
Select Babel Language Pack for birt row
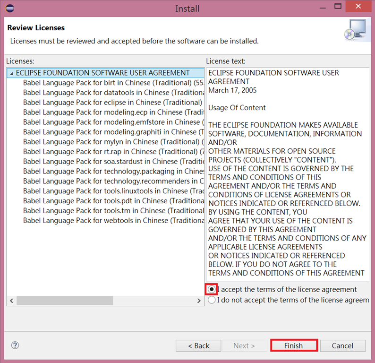(x=114, y=83)
